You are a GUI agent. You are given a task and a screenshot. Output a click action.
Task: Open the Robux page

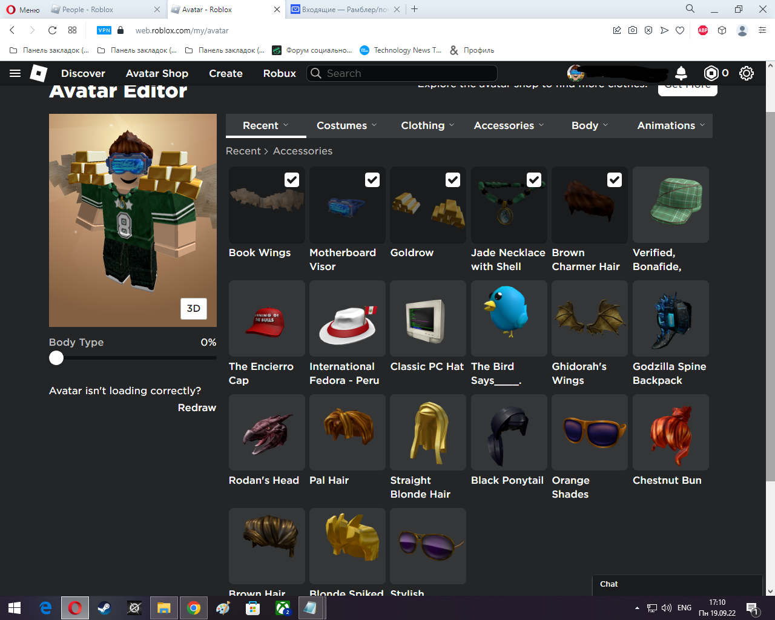click(280, 73)
